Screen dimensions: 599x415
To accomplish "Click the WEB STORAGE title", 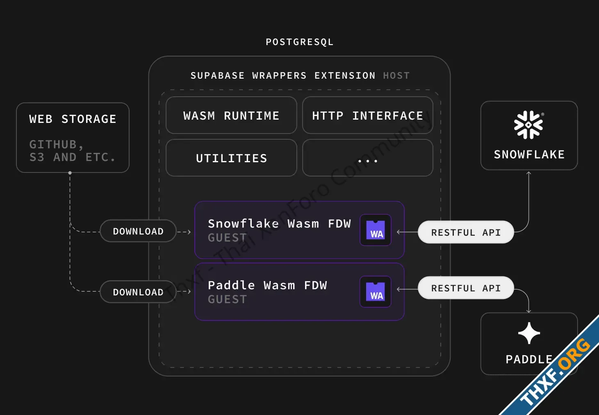I will point(73,119).
